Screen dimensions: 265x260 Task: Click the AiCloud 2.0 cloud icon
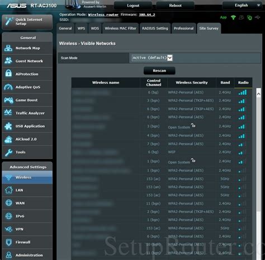(x=8, y=140)
